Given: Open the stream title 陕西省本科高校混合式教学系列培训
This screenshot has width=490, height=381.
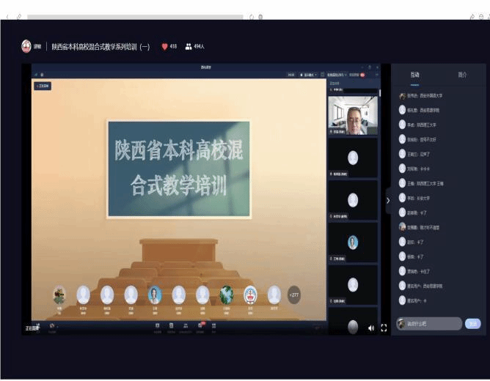Looking at the screenshot, I should point(100,46).
